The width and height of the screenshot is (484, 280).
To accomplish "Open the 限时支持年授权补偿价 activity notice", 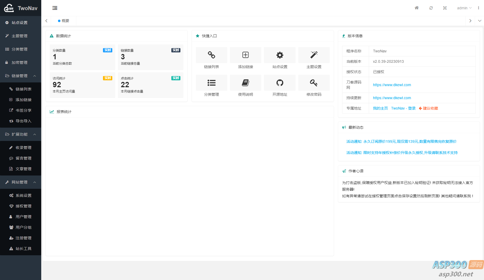I will click(x=402, y=153).
